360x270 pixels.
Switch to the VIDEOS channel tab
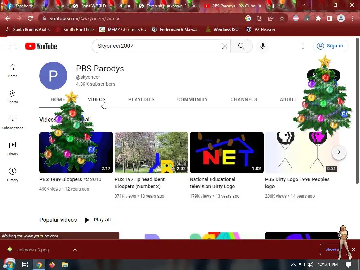pos(97,99)
